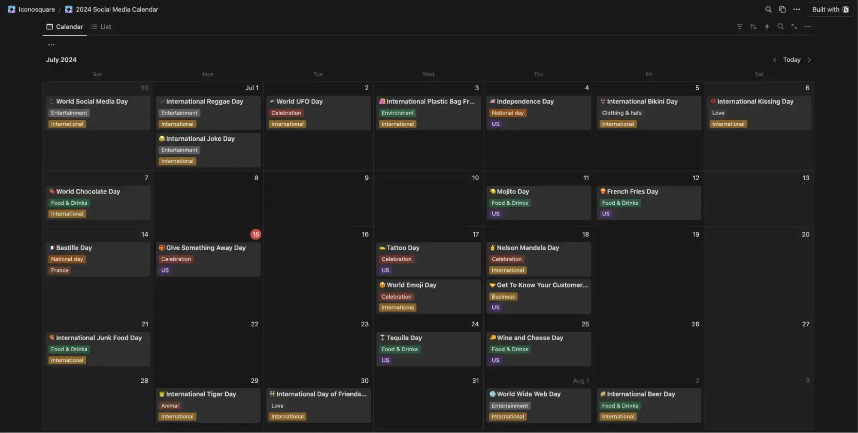Click National day tag on Independence Day
This screenshot has height=433, width=858.
[x=508, y=113]
